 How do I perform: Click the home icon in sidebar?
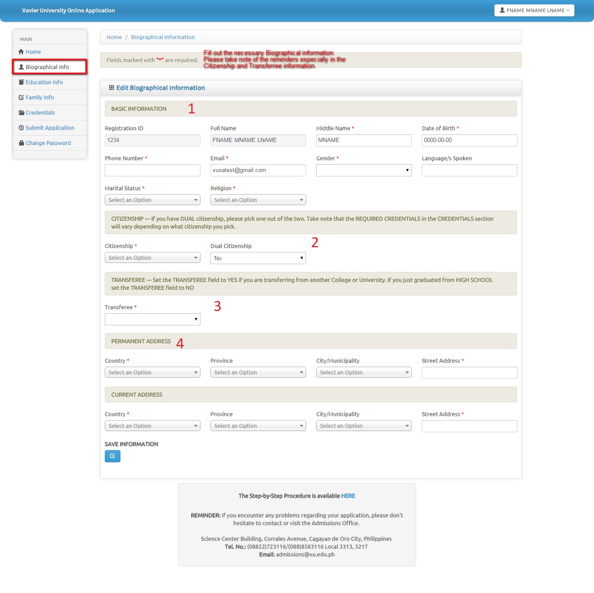coord(21,52)
